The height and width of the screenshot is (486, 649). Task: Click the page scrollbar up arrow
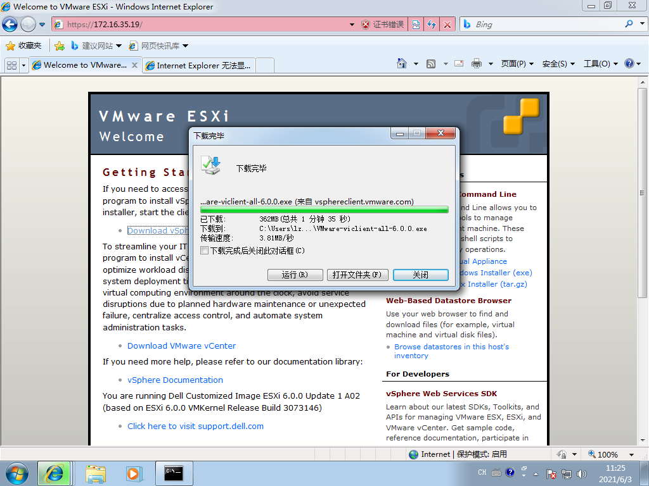642,82
